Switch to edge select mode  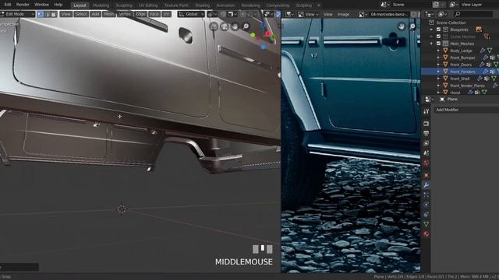47,14
